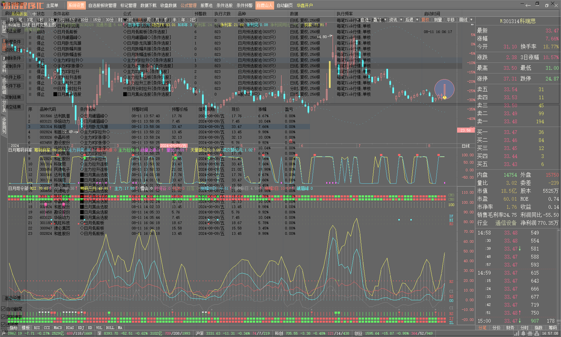Open the 主菜单 main menu
The width and height of the screenshot is (561, 337).
pos(52,5)
